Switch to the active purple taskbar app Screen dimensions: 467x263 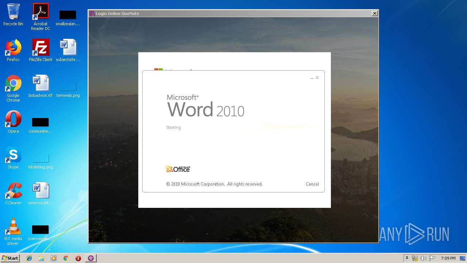click(x=91, y=258)
